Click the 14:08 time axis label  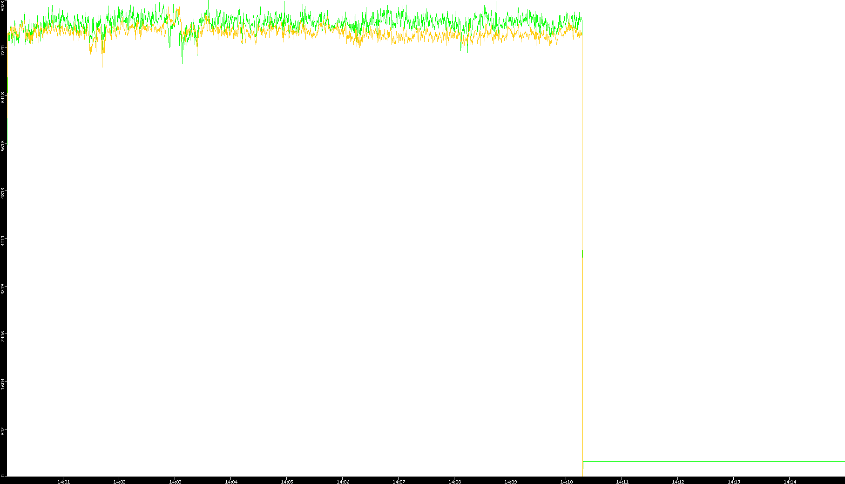(x=454, y=482)
